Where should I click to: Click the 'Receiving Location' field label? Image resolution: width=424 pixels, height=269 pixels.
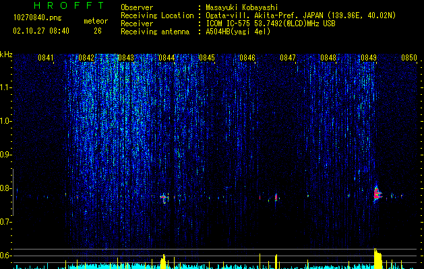(x=157, y=15)
